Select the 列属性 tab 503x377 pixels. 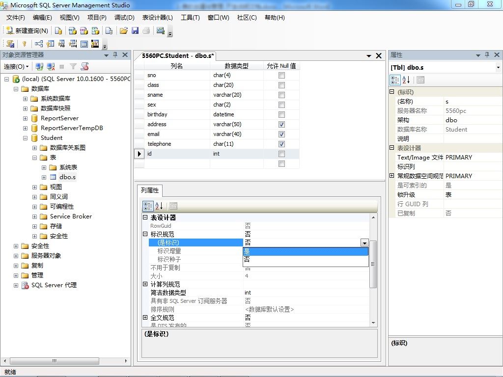[150, 190]
